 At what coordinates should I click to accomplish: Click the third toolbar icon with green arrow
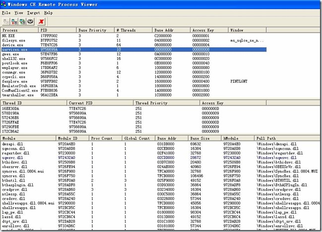23,21
